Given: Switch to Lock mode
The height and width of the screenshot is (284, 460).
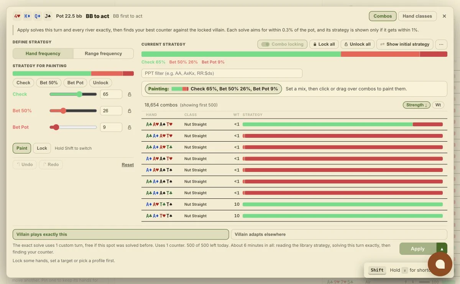Looking at the screenshot, I should (x=42, y=148).
